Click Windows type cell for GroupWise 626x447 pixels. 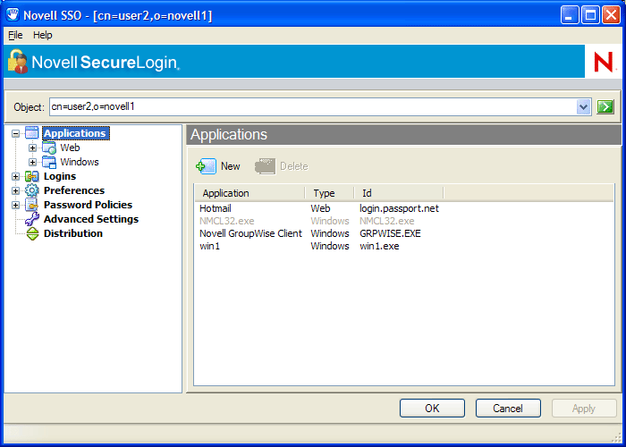coord(330,233)
